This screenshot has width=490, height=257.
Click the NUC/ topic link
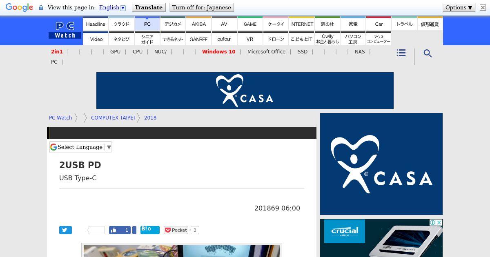(160, 52)
